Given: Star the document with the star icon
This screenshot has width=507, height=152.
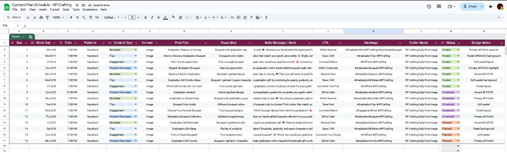Looking at the screenshot, I should pos(77,5).
